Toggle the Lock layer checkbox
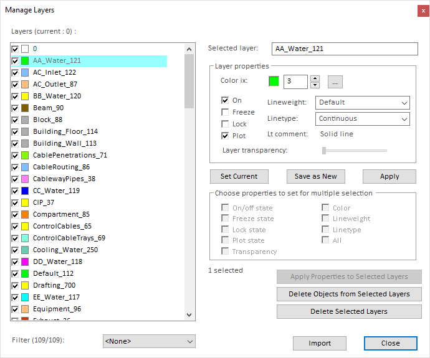The width and height of the screenshot is (430, 358). [x=225, y=124]
